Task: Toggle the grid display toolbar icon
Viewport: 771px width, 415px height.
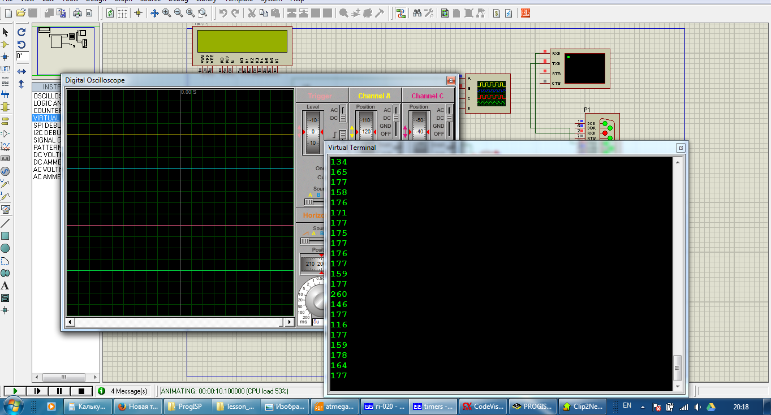Action: tap(122, 13)
